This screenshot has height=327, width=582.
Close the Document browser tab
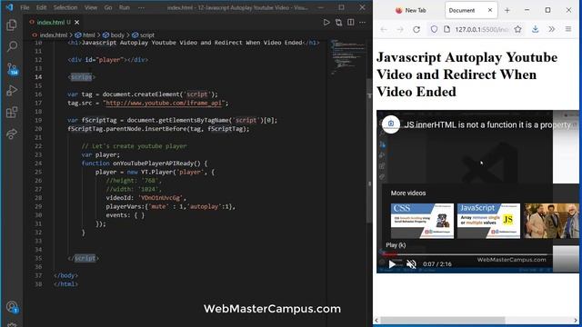[490, 10]
